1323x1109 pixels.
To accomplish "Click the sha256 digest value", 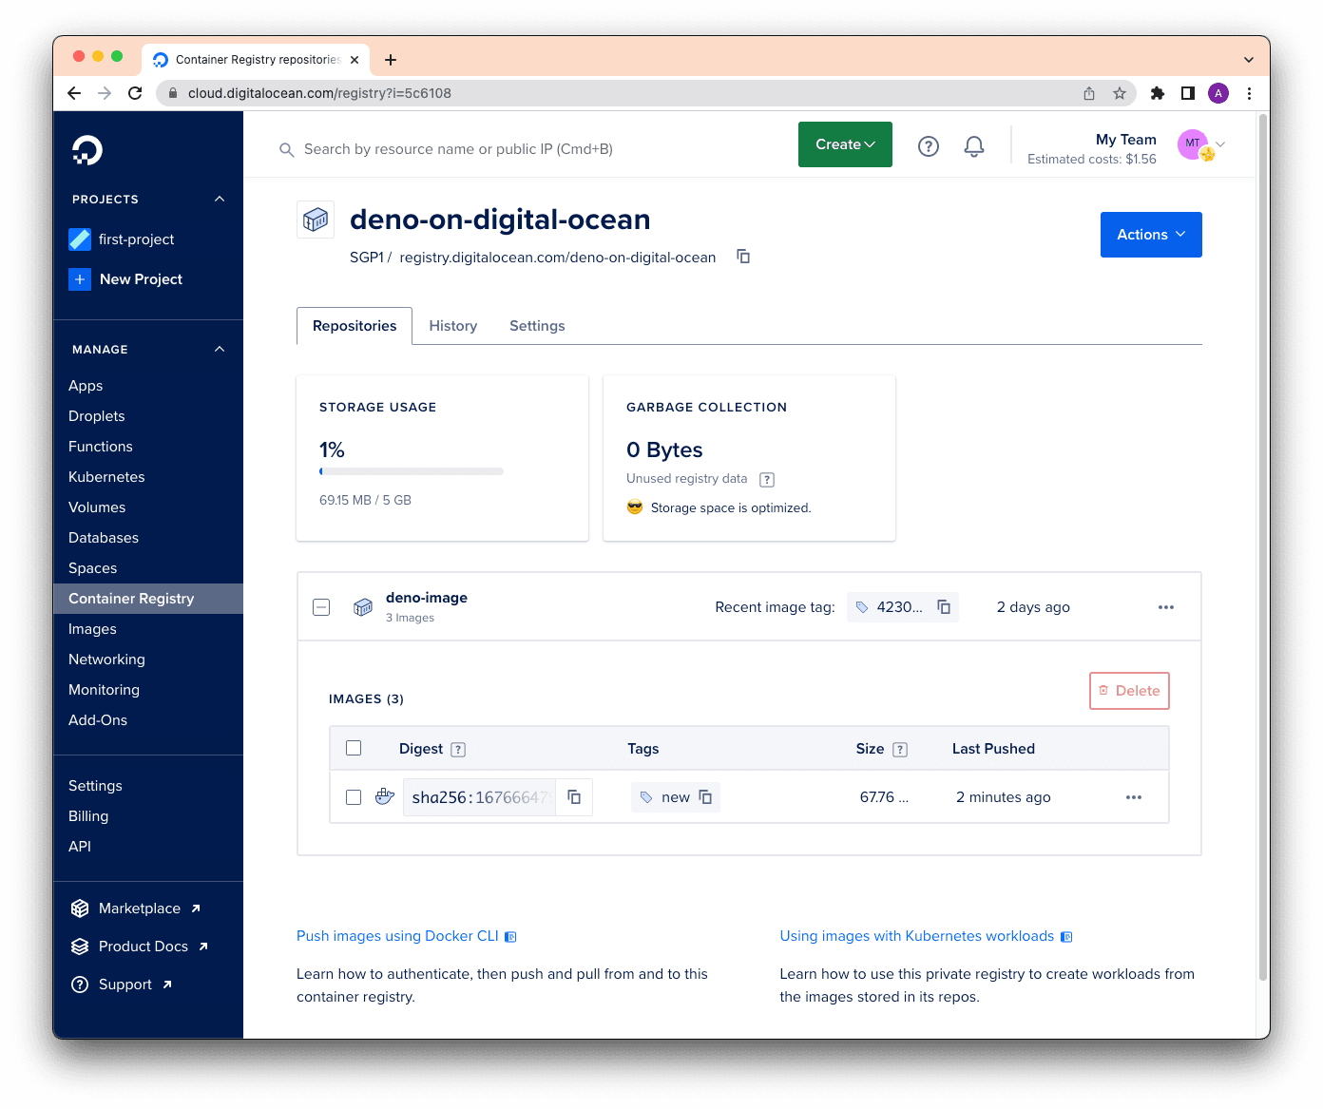I will pyautogui.click(x=480, y=797).
